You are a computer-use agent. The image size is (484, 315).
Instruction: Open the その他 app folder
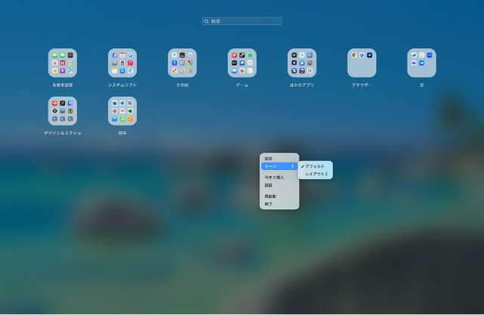click(182, 63)
